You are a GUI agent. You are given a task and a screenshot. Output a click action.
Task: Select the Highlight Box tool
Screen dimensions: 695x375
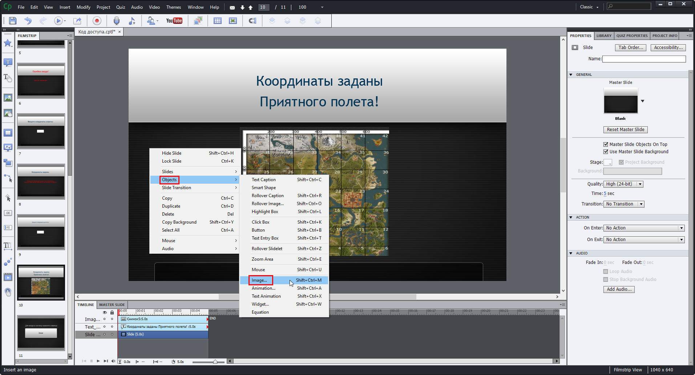tap(8, 133)
